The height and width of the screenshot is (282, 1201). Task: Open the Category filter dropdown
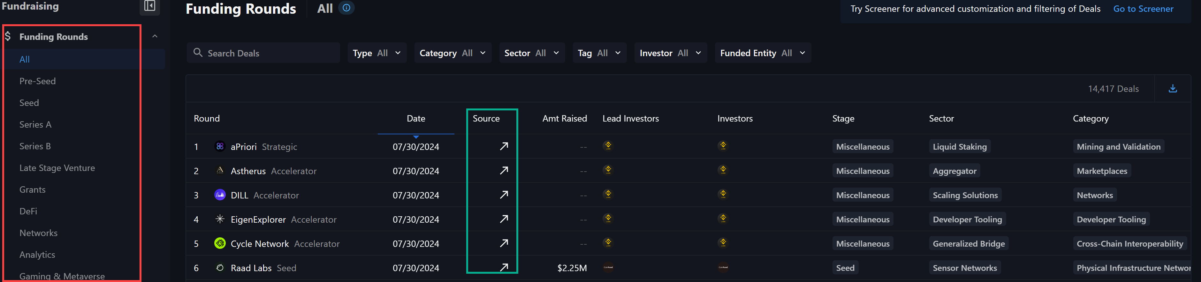[x=453, y=53]
